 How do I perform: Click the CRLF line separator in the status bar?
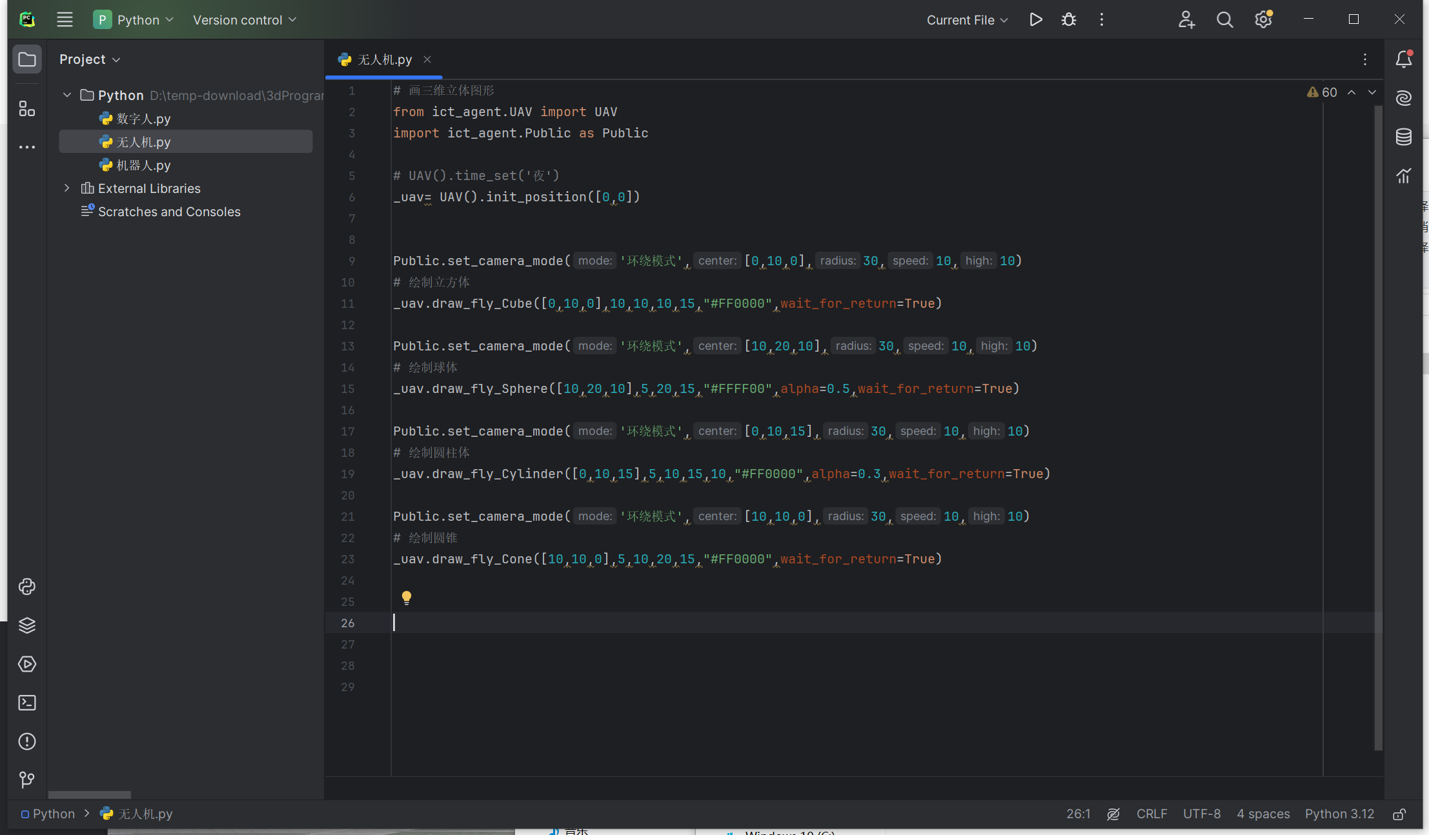(x=1151, y=814)
